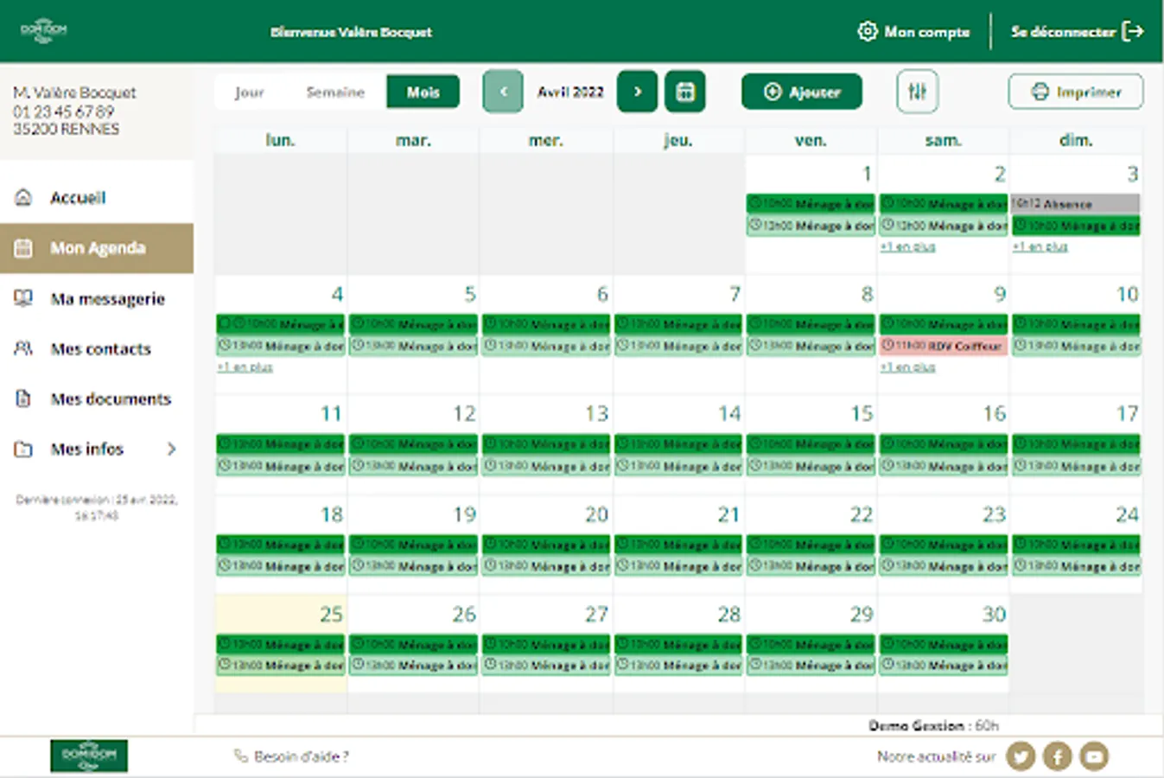Go to previous month arrow
The height and width of the screenshot is (778, 1164).
[x=503, y=92]
